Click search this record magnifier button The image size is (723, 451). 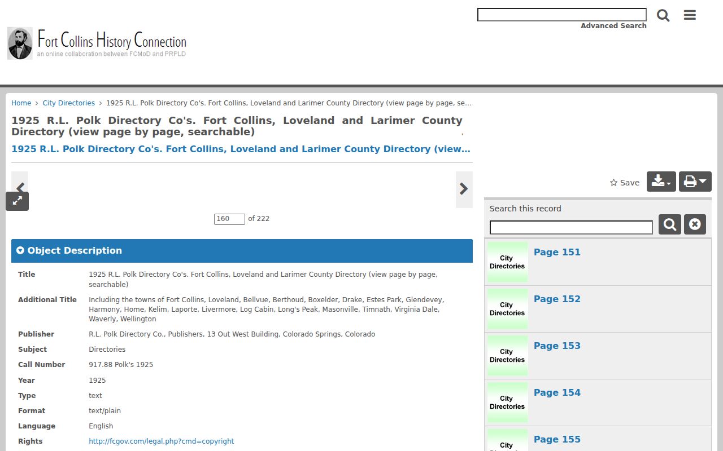[670, 224]
